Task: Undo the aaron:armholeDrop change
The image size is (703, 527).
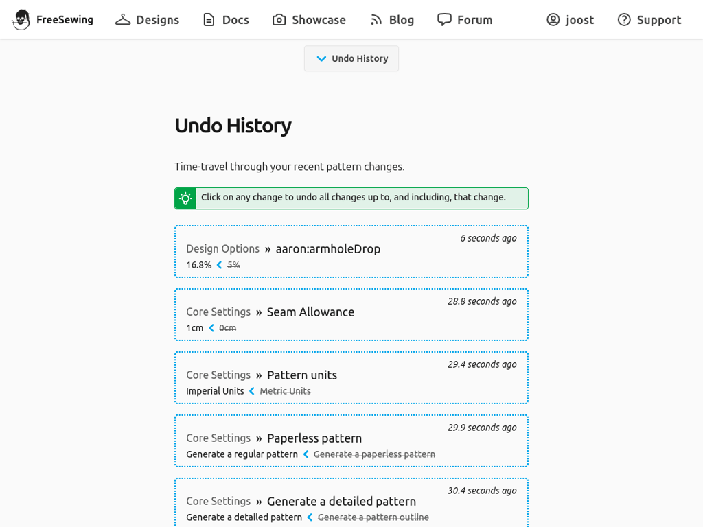Action: (351, 251)
